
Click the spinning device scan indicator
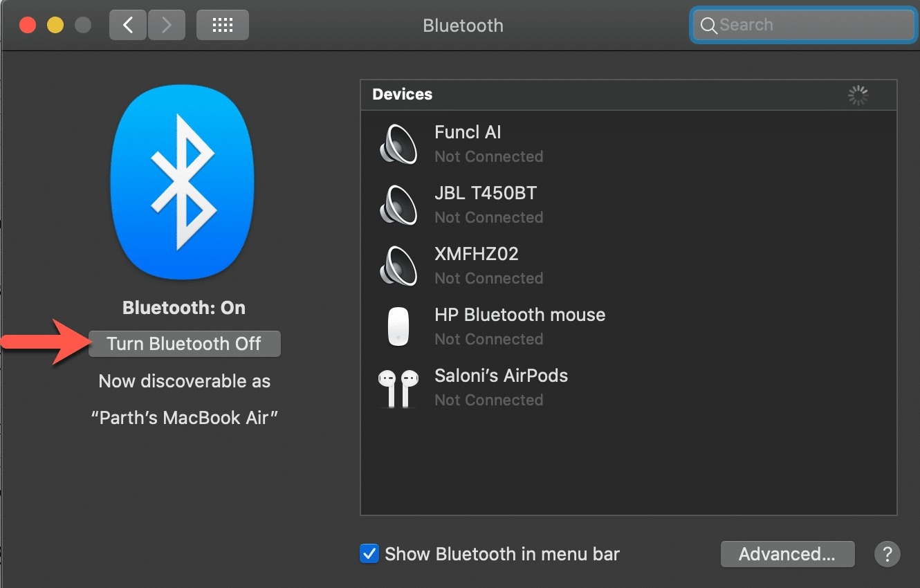[858, 95]
